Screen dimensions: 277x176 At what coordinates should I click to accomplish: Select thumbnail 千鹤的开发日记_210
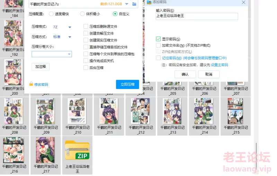[77, 111]
